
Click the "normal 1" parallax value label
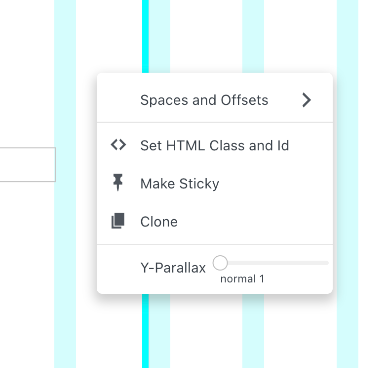[x=242, y=279]
